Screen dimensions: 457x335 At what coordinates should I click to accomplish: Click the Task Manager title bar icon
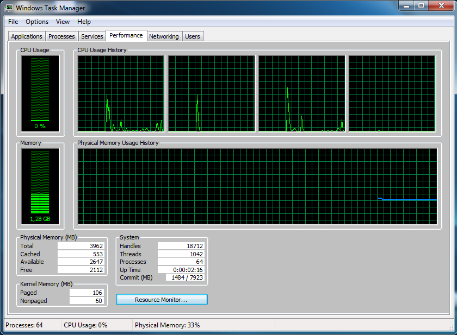tap(9, 8)
